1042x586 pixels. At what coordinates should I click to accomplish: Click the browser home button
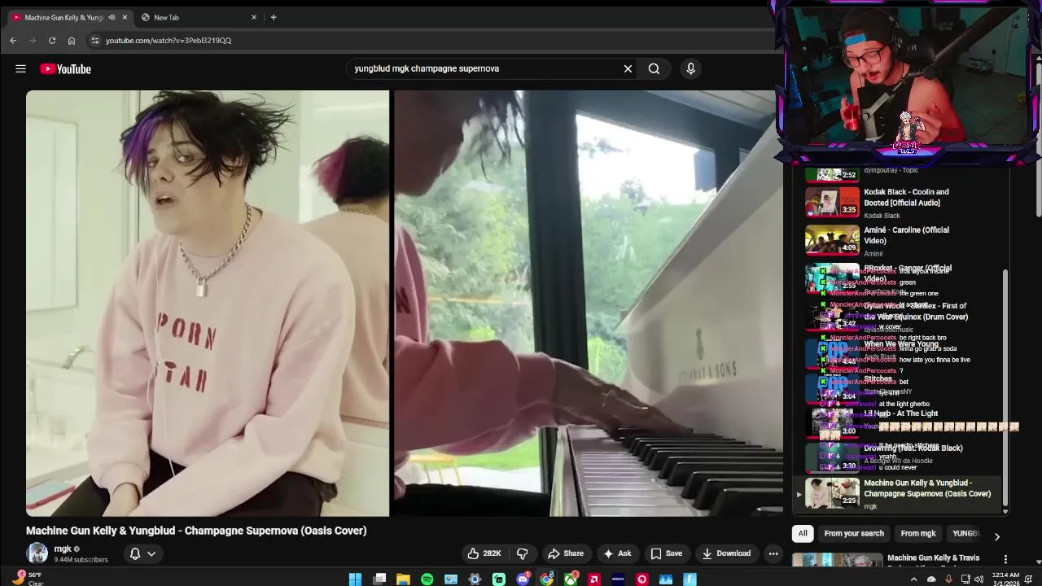click(72, 41)
